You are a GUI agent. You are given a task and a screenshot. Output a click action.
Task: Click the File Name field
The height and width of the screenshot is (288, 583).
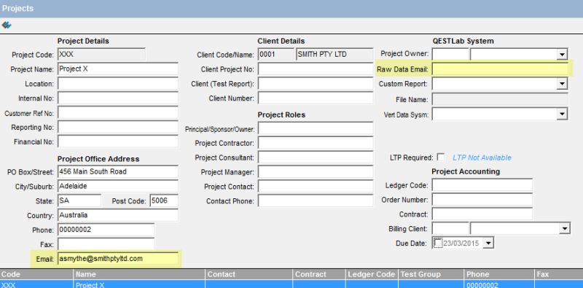coord(500,99)
